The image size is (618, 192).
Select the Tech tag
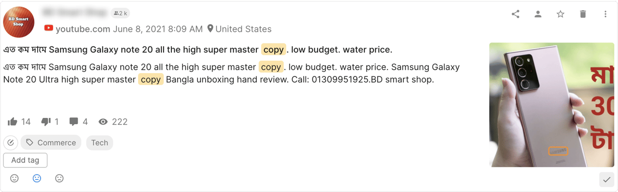pyautogui.click(x=99, y=142)
